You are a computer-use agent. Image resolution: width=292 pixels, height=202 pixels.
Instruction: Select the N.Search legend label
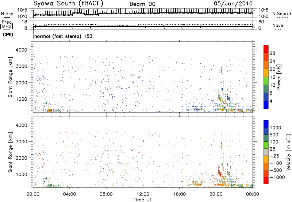pos(282,13)
